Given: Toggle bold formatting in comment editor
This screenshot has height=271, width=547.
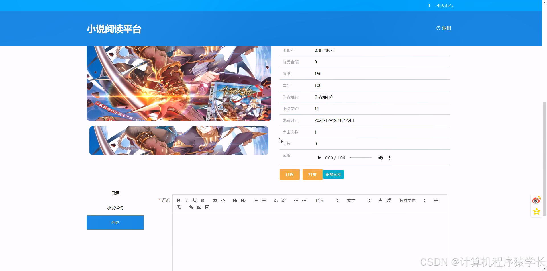Looking at the screenshot, I should 179,200.
